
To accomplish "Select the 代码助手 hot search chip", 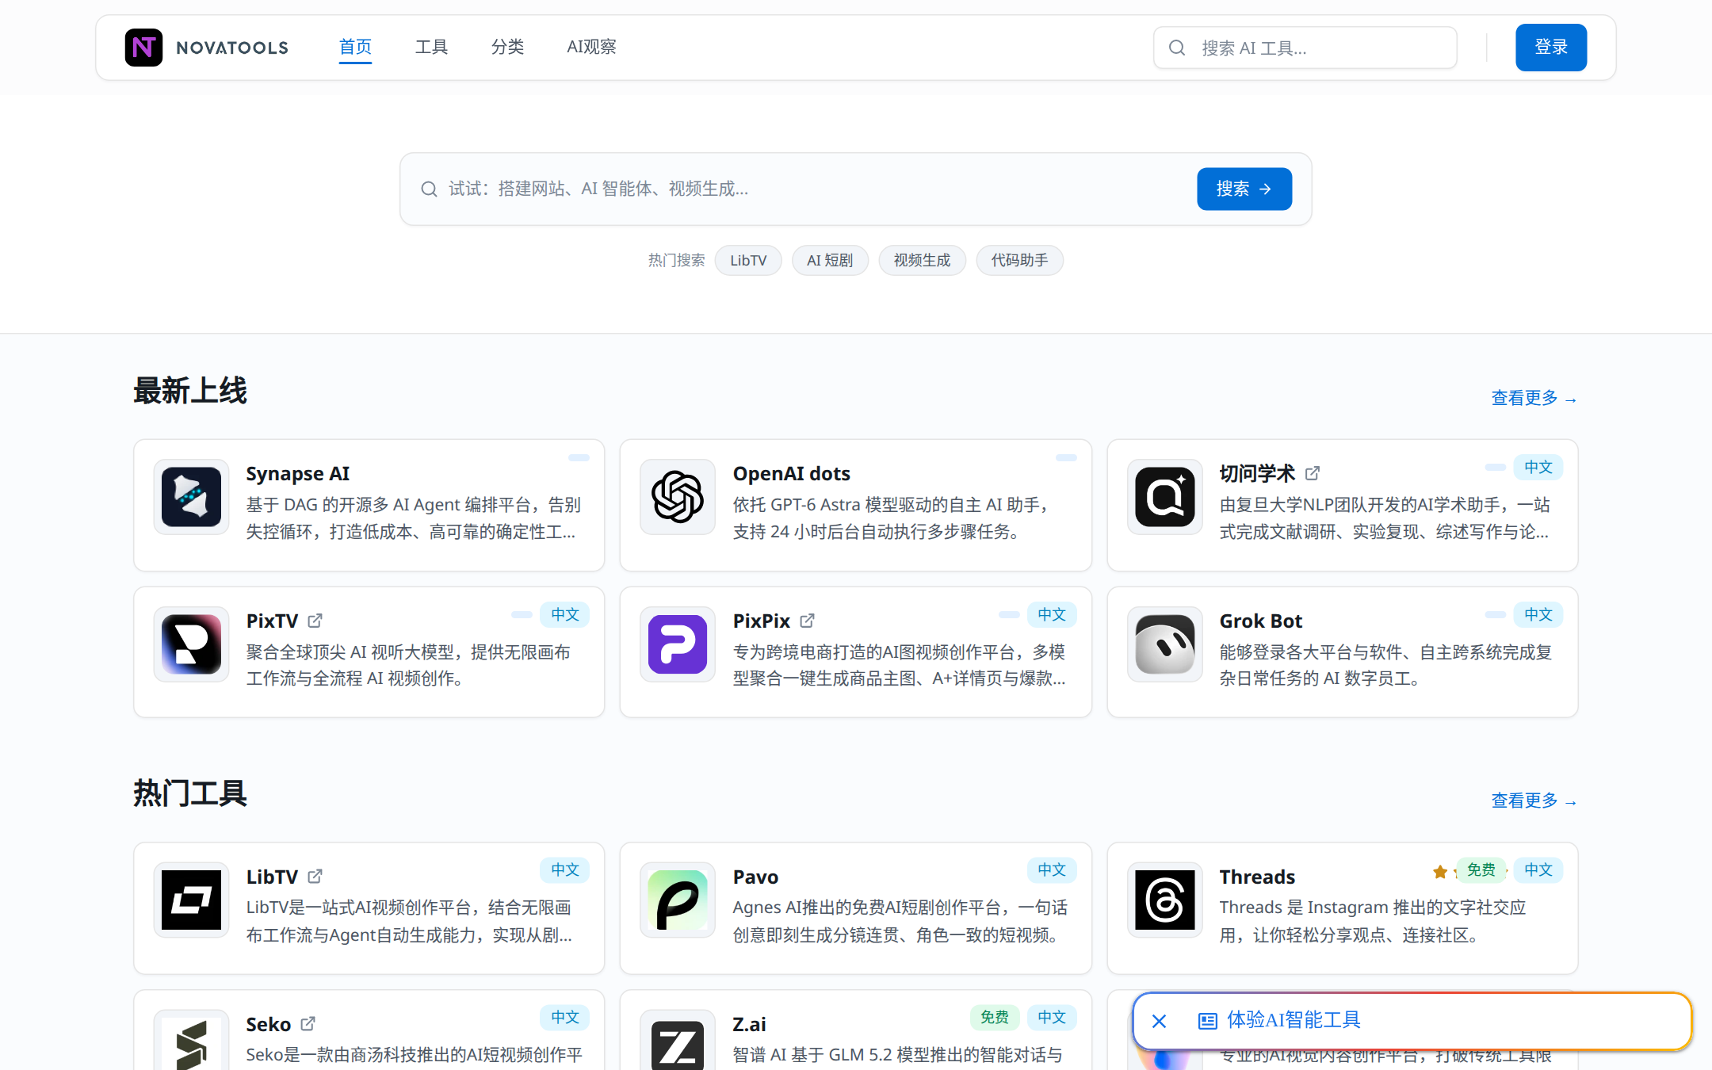I will pyautogui.click(x=1019, y=260).
